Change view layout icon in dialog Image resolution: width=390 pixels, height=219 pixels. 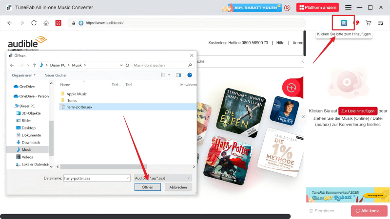(163, 75)
